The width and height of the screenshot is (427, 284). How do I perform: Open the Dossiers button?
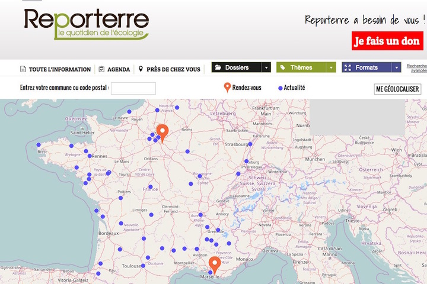237,67
